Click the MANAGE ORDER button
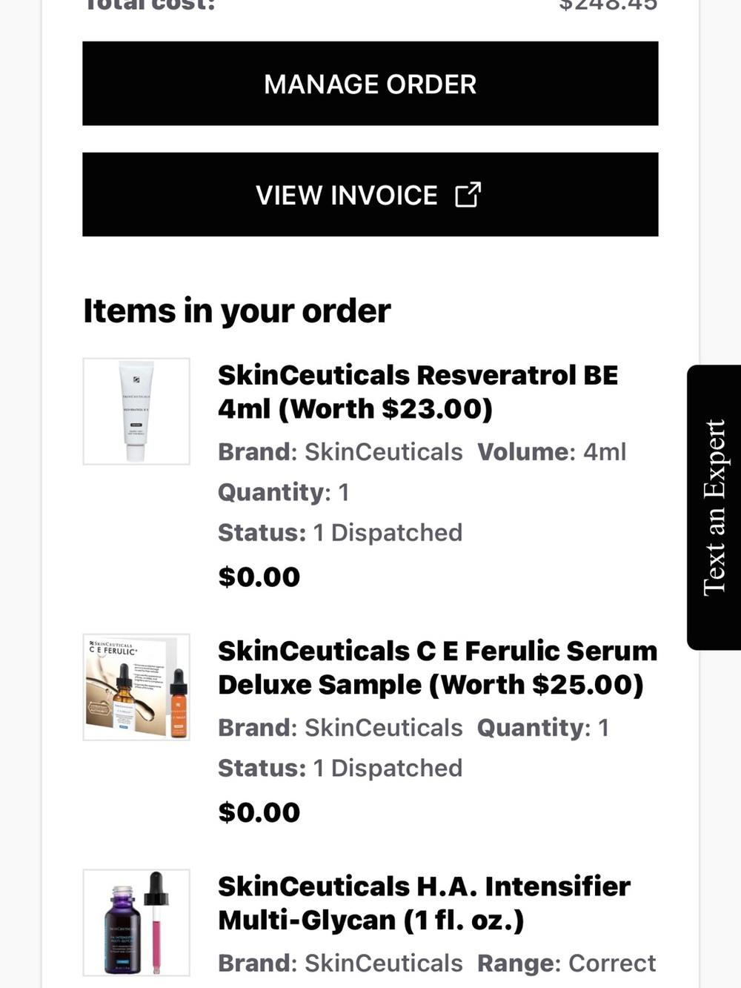This screenshot has width=741, height=988. point(370,84)
